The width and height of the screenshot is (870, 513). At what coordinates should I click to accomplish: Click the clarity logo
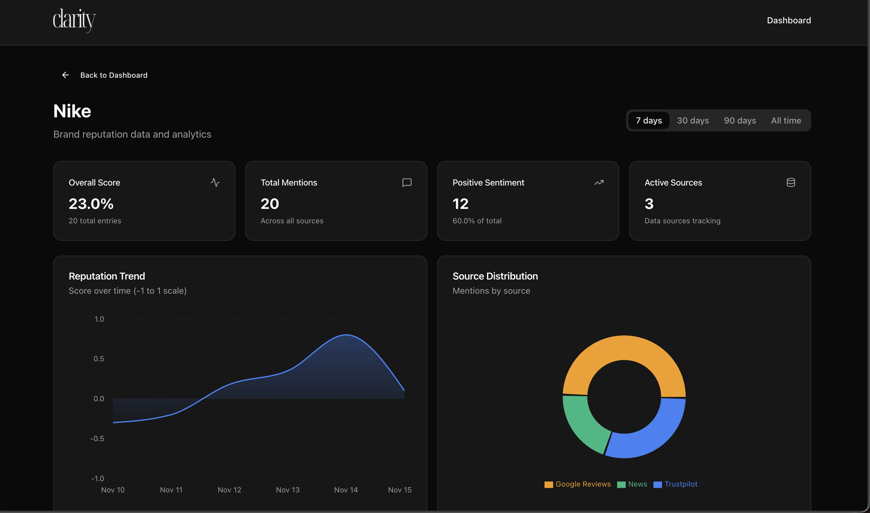[74, 20]
